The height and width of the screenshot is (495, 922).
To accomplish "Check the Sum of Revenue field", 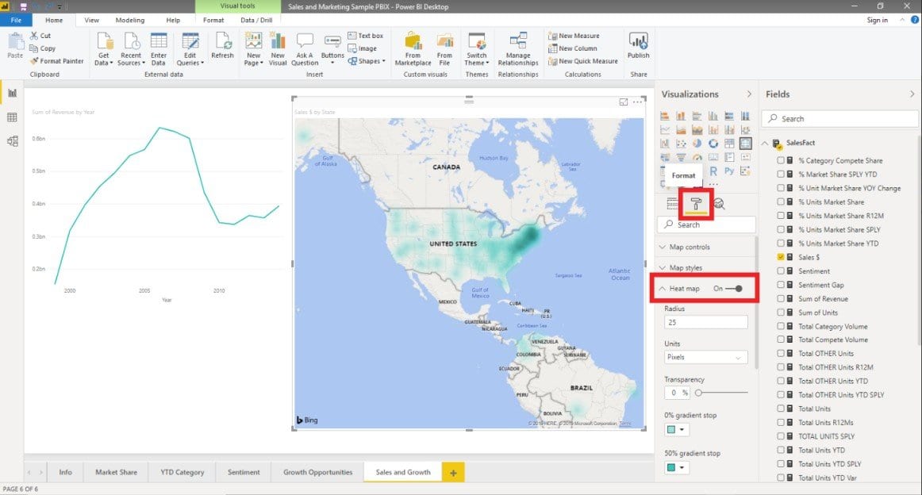I will click(780, 298).
